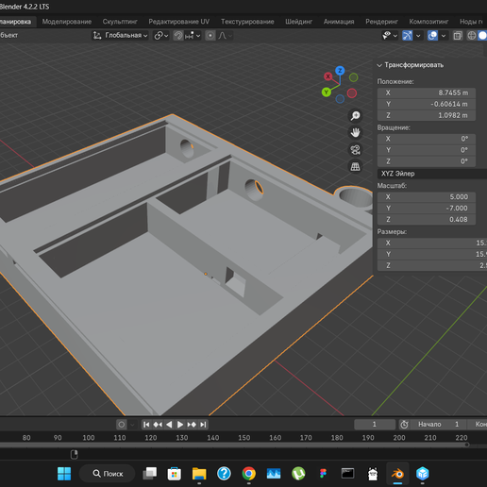This screenshot has width=487, height=487.
Task: Open the Шейдинг workspace tab
Action: click(x=298, y=22)
